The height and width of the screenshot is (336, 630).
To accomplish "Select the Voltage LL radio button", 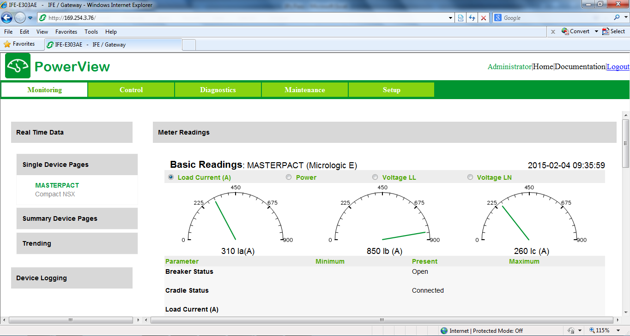I will [375, 177].
